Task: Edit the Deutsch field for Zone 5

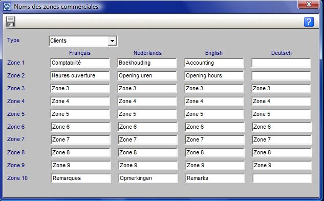Action: [x=281, y=114]
